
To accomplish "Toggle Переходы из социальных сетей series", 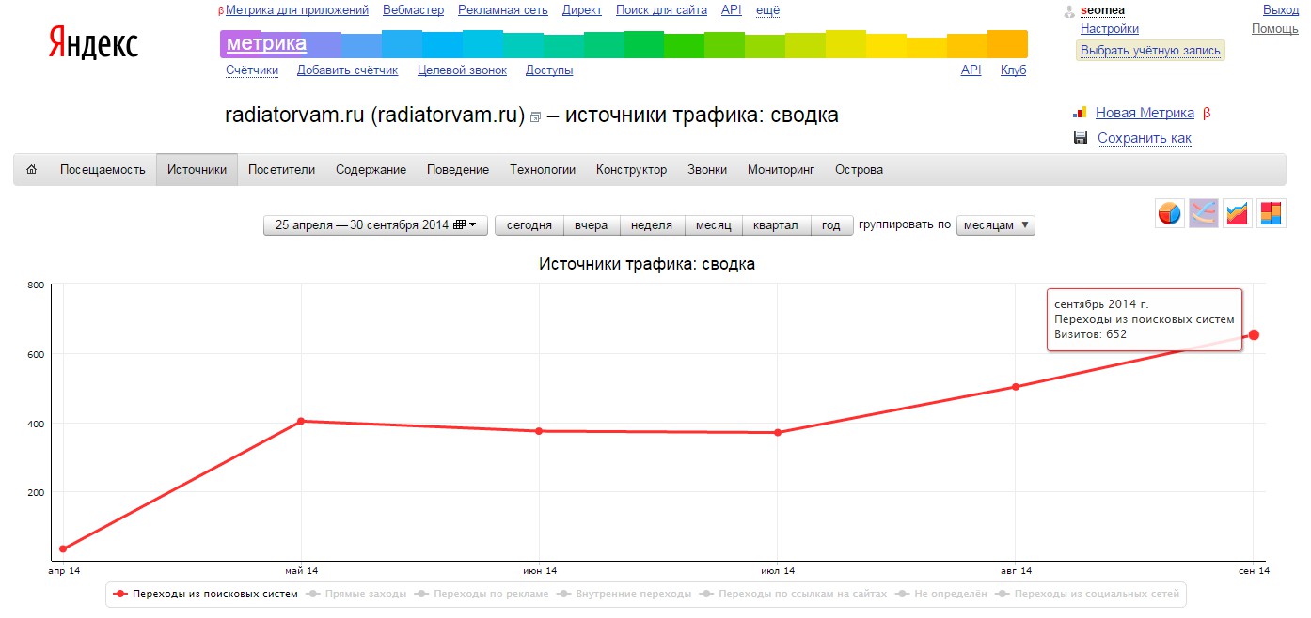I will pyautogui.click(x=1086, y=594).
